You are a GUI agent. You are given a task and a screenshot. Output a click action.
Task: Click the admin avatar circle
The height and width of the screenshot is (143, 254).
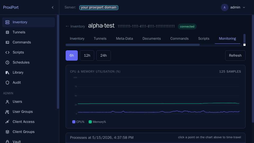point(225,7)
